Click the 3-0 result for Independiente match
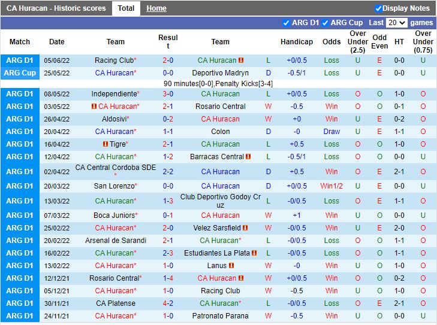The image size is (437, 325). 168,94
